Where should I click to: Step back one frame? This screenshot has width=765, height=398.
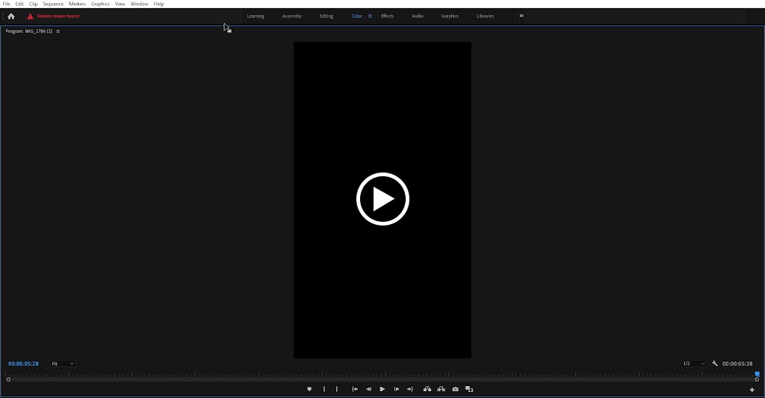(368, 389)
